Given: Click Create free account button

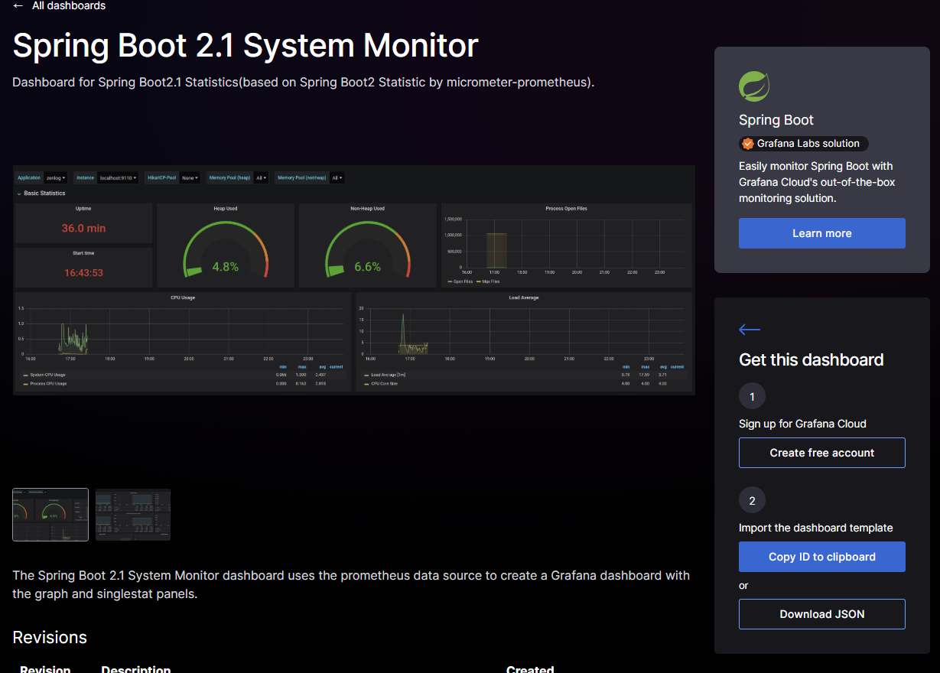Looking at the screenshot, I should tap(822, 453).
